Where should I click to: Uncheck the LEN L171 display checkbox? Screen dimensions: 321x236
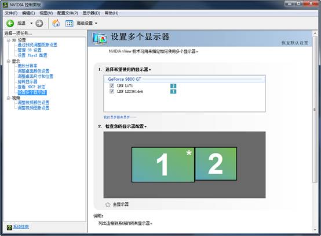coord(112,85)
